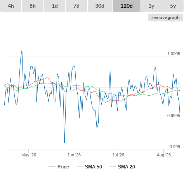Screen dimensions: 184x177
Task: Hide the SMA 50 line via legend
Action: point(89,167)
